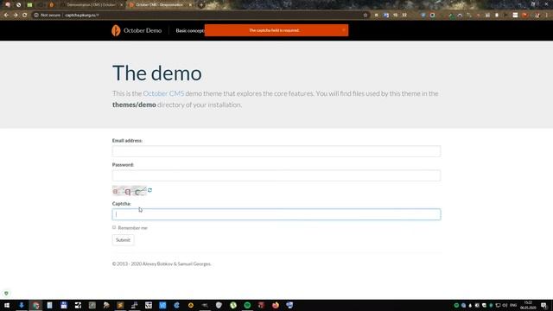Screen dimensions: 553x311
Task: Focus the Password field
Action: pyautogui.click(x=276, y=175)
